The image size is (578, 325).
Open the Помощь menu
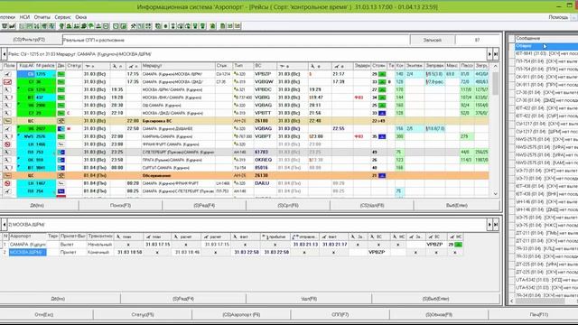click(x=558, y=17)
